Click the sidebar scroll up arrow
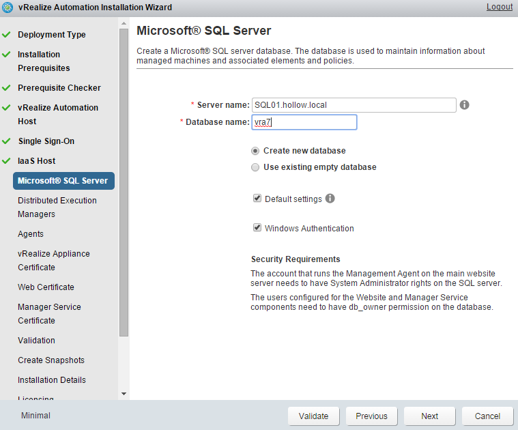Viewport: 518px width, 430px height. pyautogui.click(x=124, y=25)
